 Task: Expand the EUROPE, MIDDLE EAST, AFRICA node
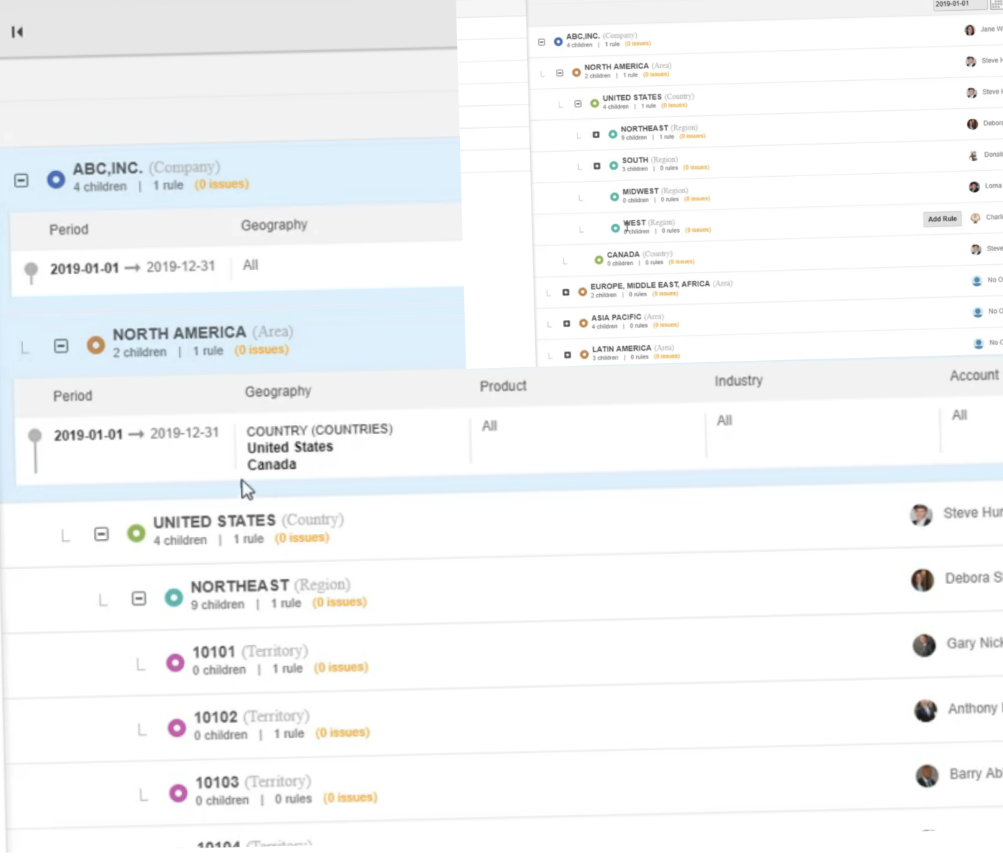pos(566,292)
